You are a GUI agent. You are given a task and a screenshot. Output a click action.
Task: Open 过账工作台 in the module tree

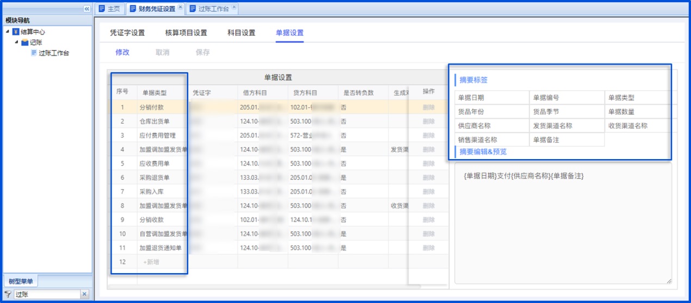click(x=54, y=53)
